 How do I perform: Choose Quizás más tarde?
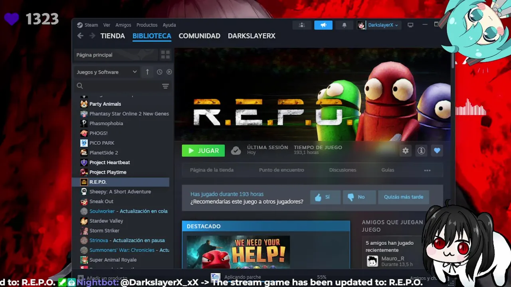click(x=404, y=197)
